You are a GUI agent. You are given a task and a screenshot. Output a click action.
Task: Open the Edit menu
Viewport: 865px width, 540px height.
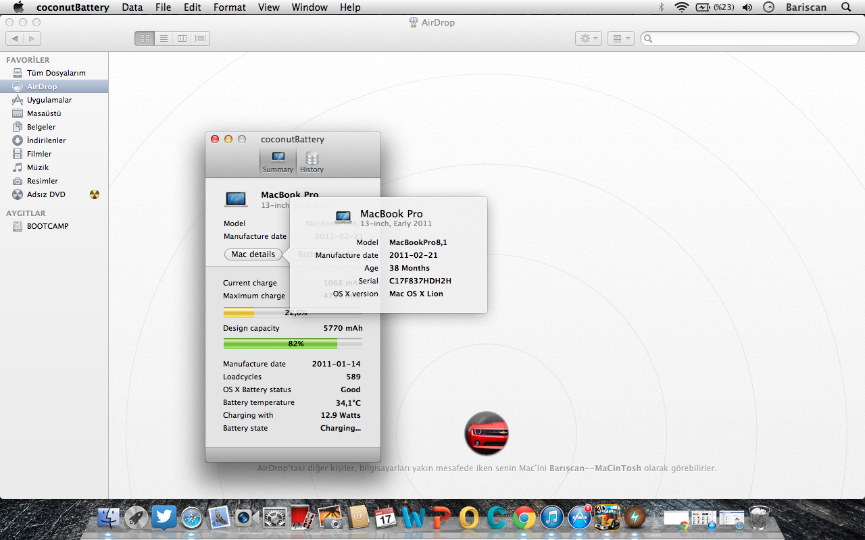192,7
